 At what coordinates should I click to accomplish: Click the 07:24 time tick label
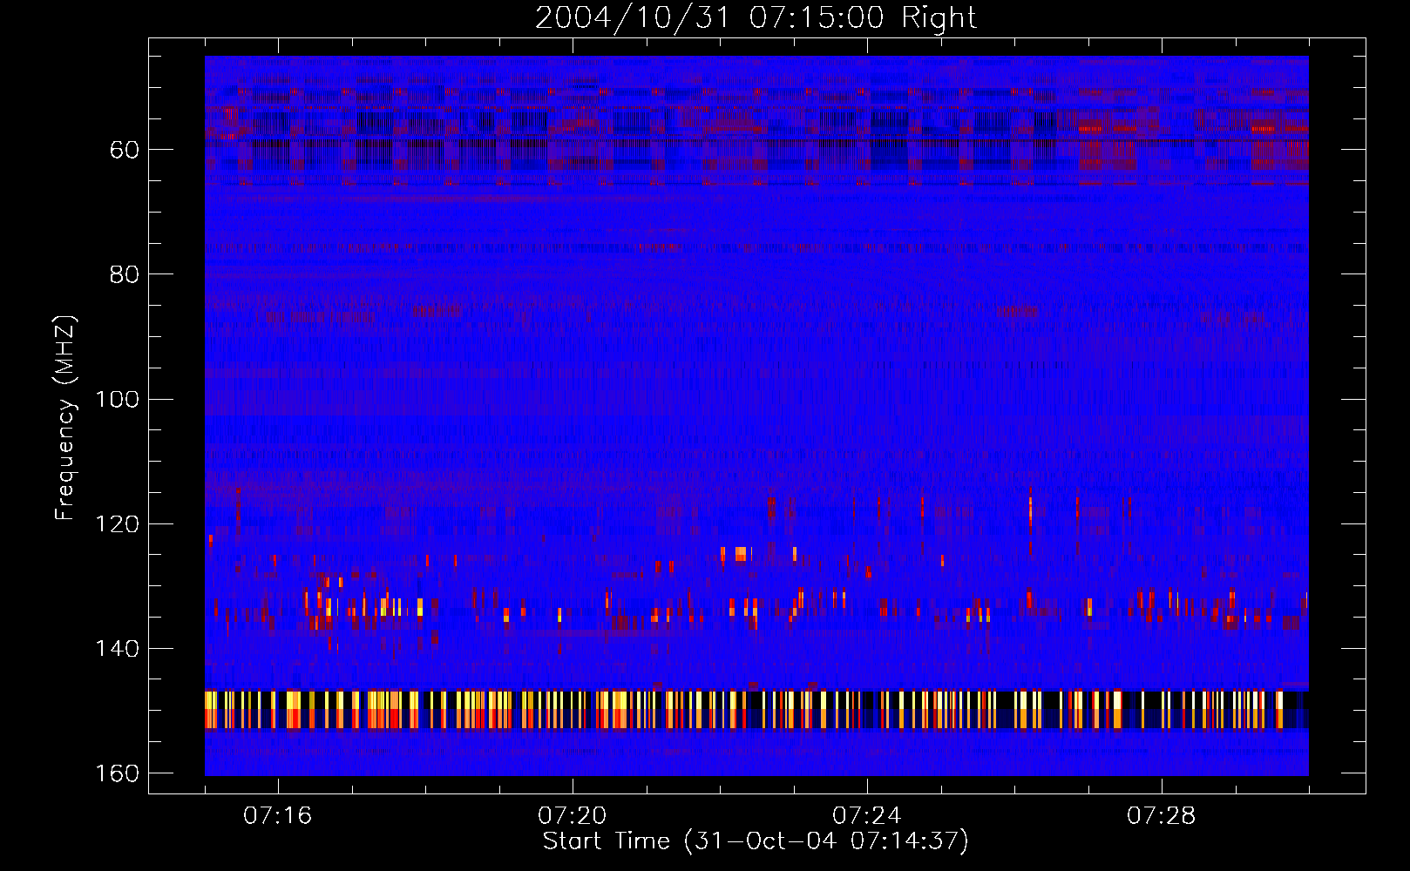867,816
